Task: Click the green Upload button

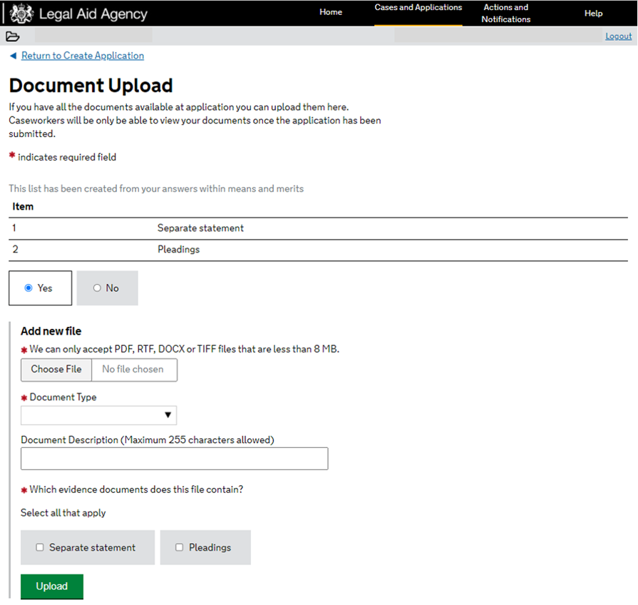Action: coord(52,586)
